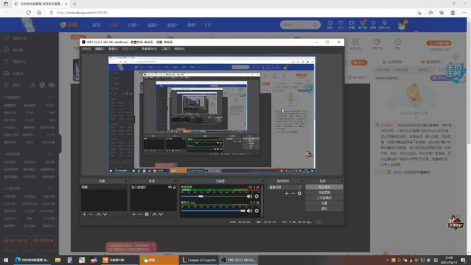This screenshot has width=471, height=265.
Task: Open transition properties gear icon
Action: pyautogui.click(x=300, y=194)
